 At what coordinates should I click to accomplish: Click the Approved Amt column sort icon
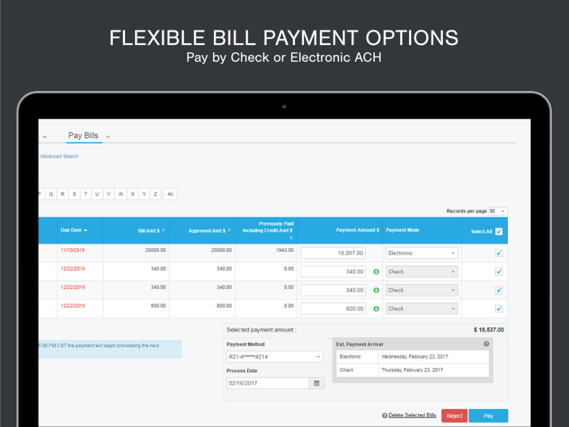(231, 230)
